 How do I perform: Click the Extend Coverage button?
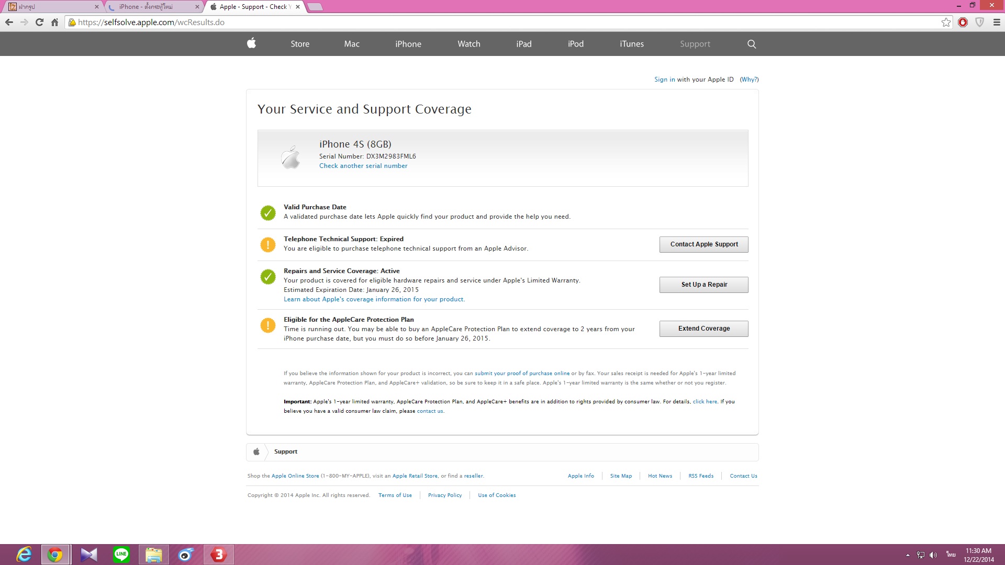point(703,329)
